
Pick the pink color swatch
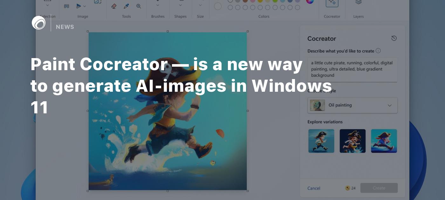(x=253, y=1)
